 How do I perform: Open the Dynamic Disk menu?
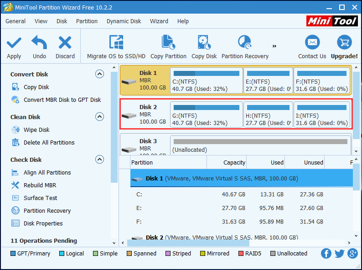[x=124, y=21]
